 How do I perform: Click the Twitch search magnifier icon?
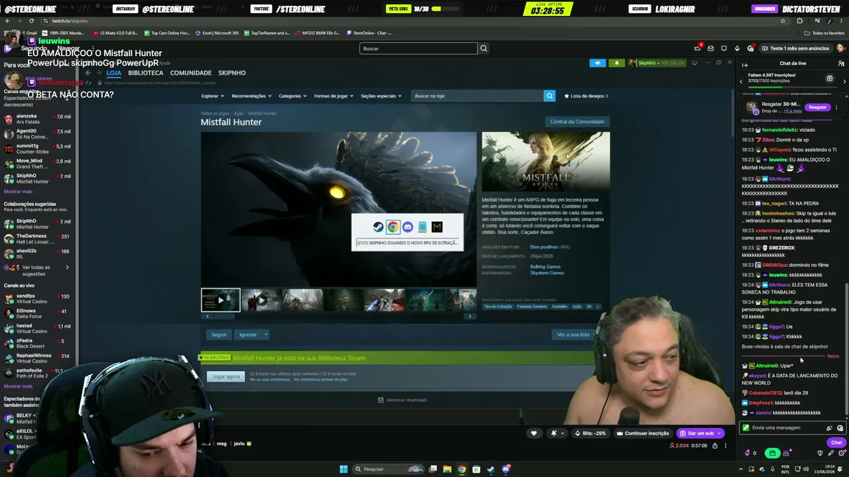tap(484, 48)
